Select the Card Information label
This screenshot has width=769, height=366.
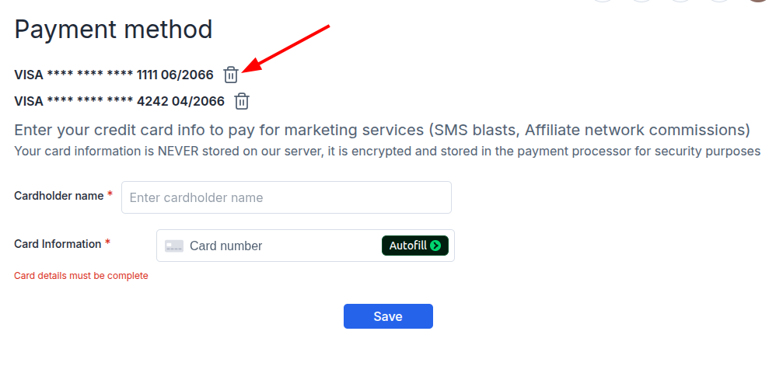tap(58, 243)
